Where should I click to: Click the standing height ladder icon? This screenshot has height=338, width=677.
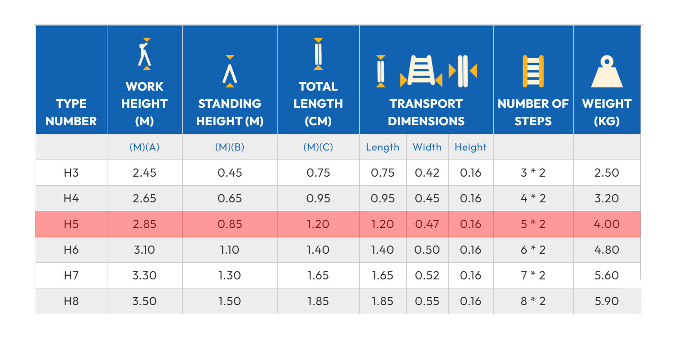click(230, 72)
